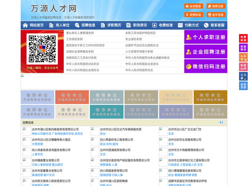Click the QR code image

pos(42,49)
